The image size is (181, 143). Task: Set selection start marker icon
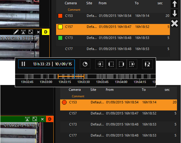[111, 64]
